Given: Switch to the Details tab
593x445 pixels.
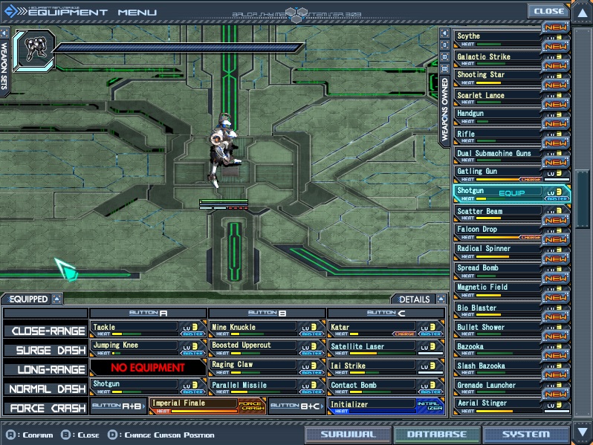Looking at the screenshot, I should (415, 299).
